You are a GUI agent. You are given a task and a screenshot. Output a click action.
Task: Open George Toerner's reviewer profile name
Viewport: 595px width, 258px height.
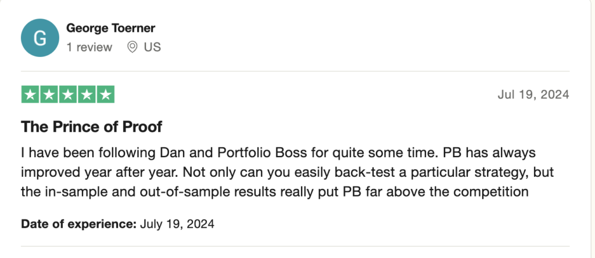coord(111,28)
